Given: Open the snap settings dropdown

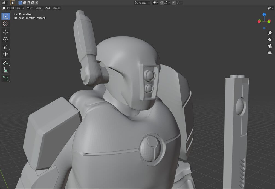Looking at the screenshot, I should point(167,3).
